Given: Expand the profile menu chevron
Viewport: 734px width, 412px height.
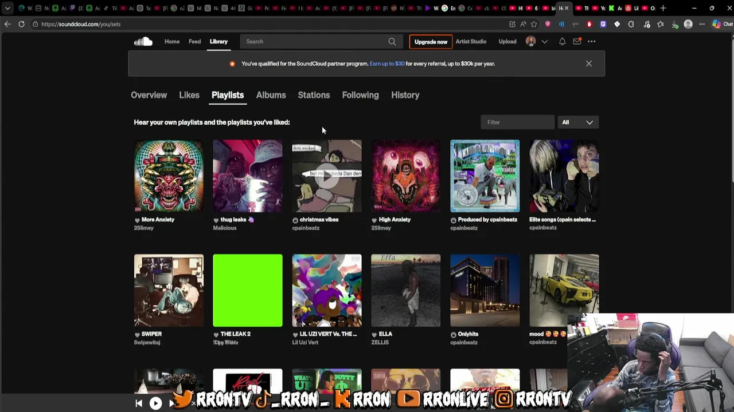Looking at the screenshot, I should 545,41.
